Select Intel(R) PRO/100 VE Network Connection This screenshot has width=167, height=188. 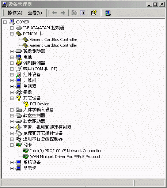pyautogui.click(x=66, y=151)
